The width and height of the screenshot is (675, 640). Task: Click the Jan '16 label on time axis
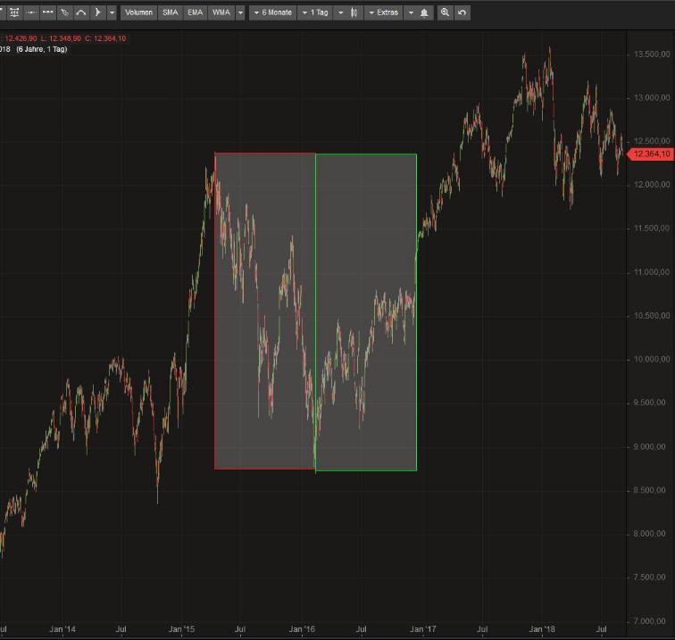coord(302,629)
